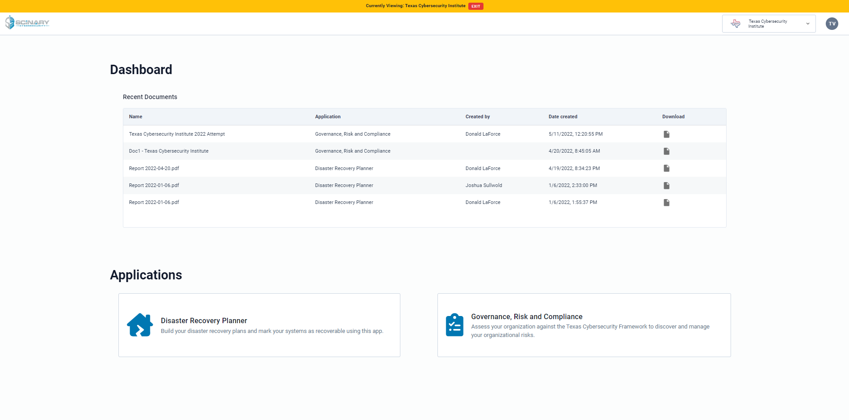Click the 'Dashboard' page heading
The height and width of the screenshot is (420, 849).
tap(141, 70)
